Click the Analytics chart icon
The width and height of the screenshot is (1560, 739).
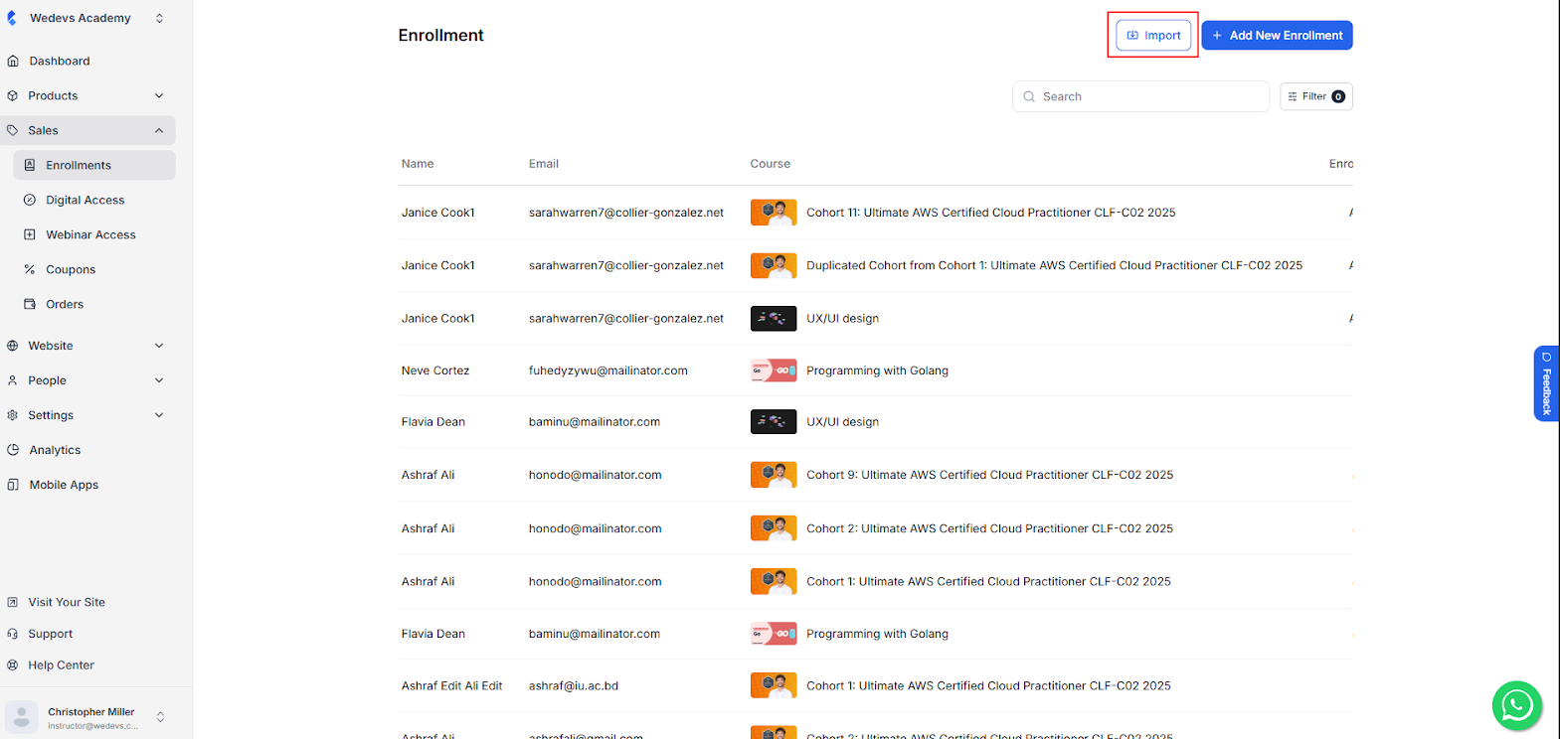click(13, 450)
